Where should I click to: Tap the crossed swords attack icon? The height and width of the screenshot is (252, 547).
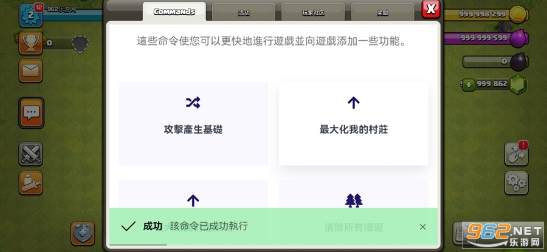(31, 154)
